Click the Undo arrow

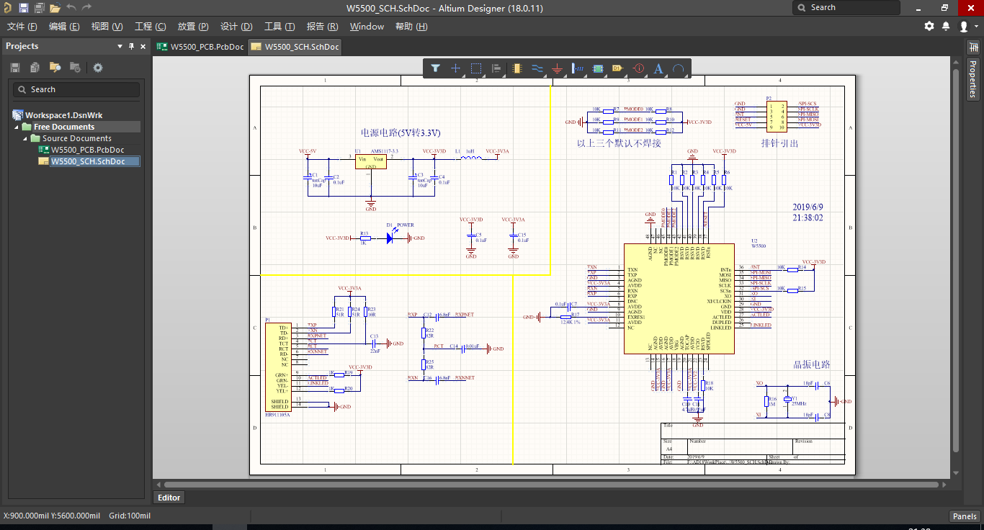tap(71, 8)
